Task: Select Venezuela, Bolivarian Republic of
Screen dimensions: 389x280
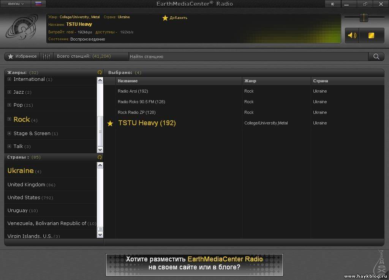Action: [x=47, y=223]
